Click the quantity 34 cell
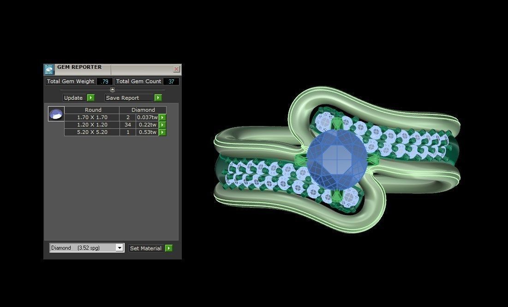This screenshot has height=307, width=508. [128, 125]
